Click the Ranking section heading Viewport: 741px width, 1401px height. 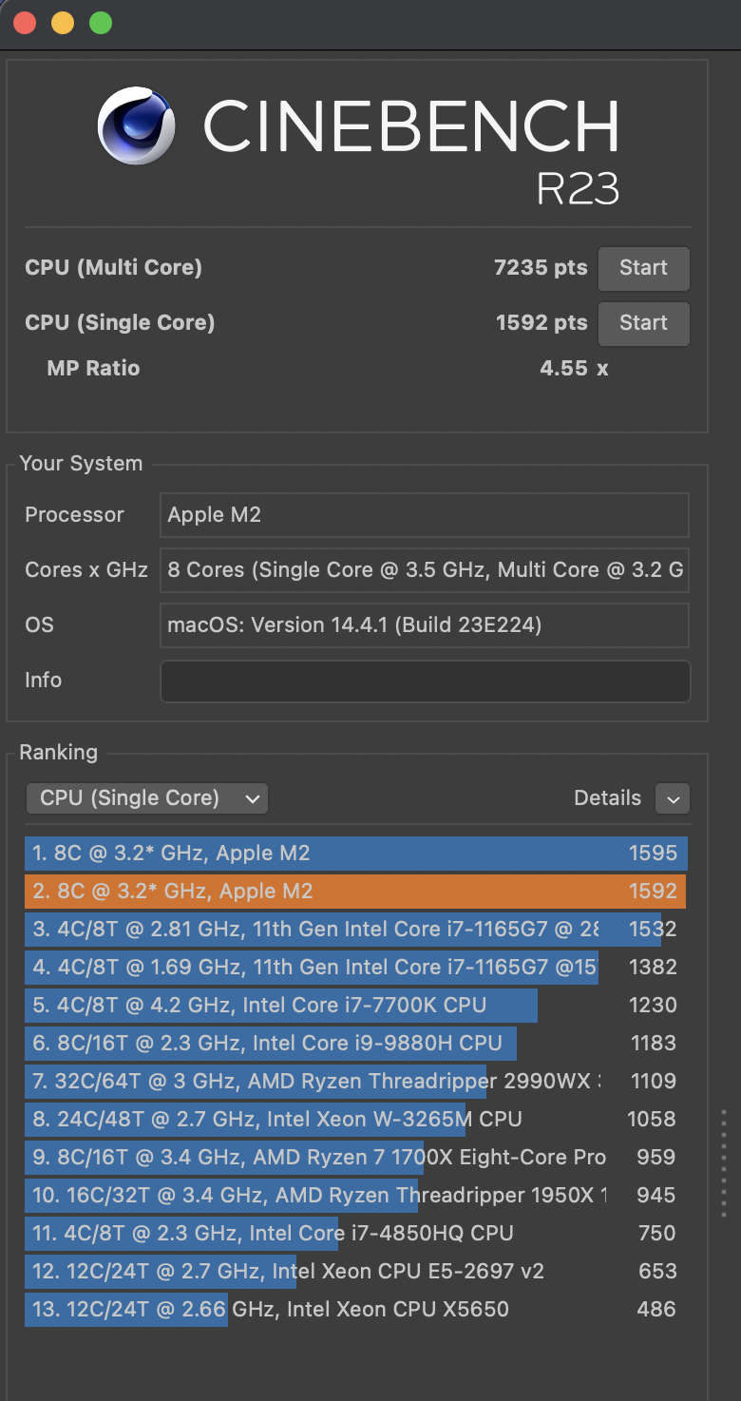click(58, 753)
